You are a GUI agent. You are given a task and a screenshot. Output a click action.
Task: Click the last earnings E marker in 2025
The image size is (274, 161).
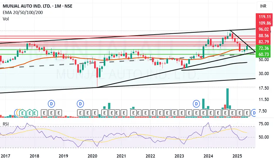247,113
